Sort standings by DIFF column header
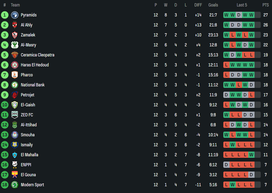 point(198,5)
